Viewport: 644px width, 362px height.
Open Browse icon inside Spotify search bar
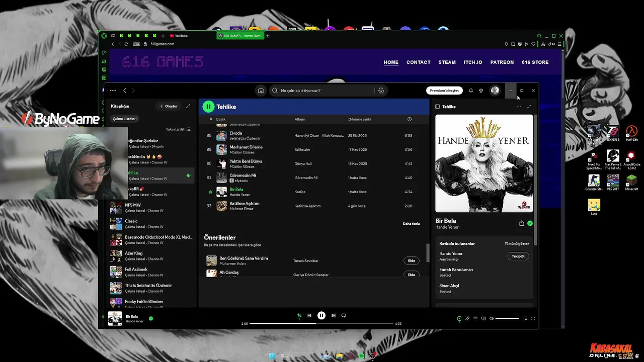(x=381, y=90)
